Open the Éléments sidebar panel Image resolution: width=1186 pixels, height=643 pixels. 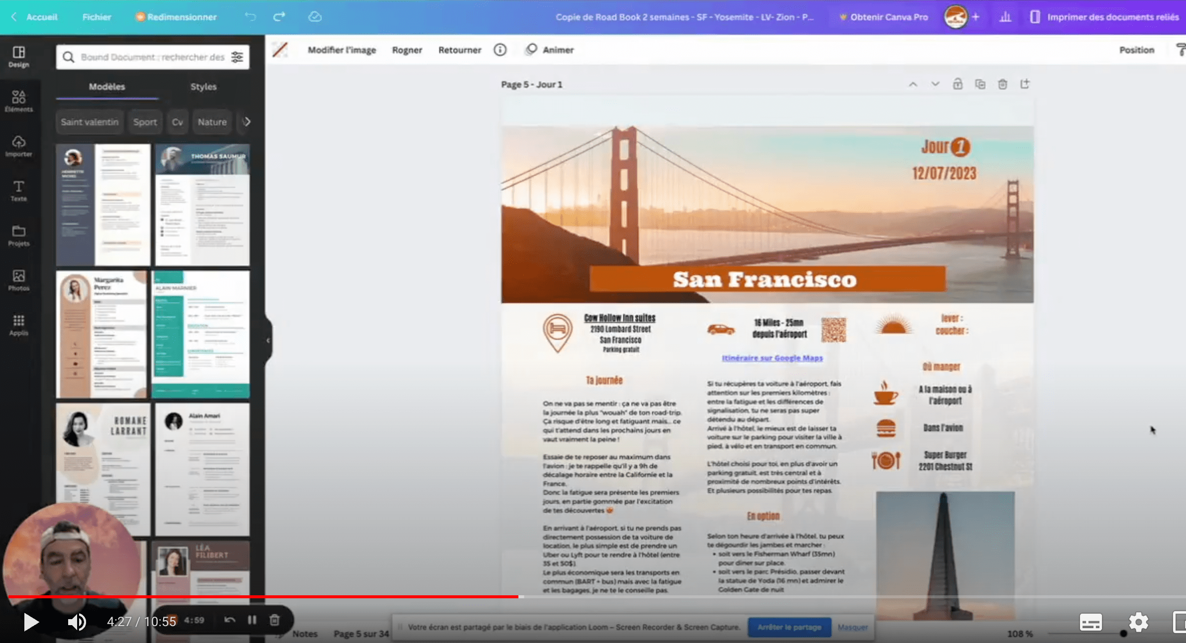click(19, 101)
